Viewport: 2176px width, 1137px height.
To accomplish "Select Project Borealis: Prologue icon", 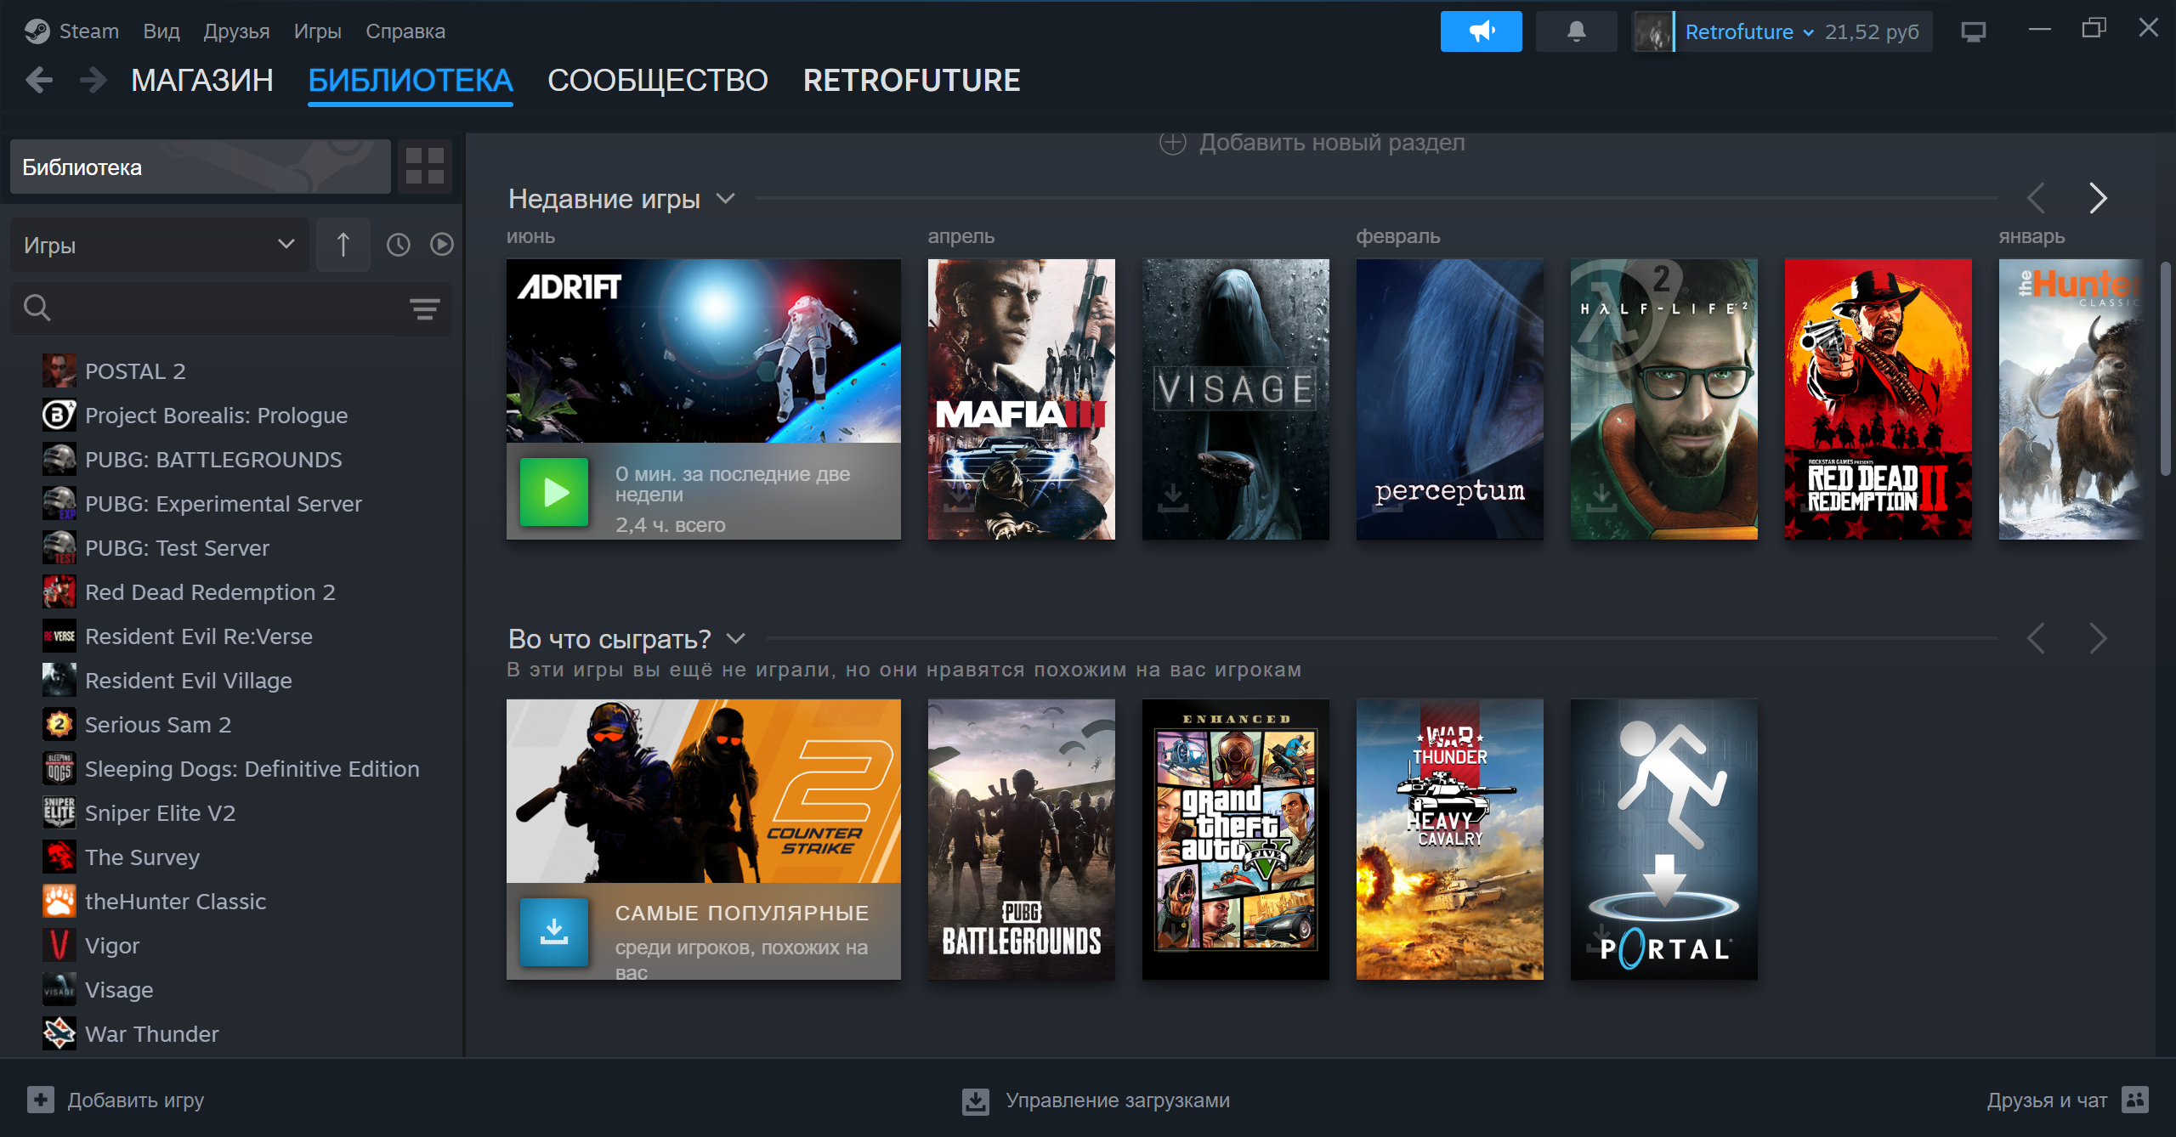I will click(59, 416).
